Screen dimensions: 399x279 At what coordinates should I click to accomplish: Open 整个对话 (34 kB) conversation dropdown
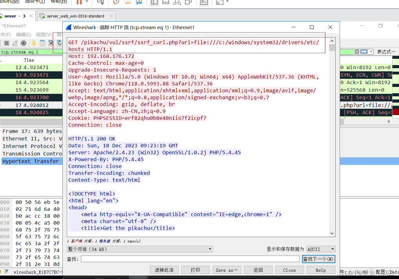(140, 249)
